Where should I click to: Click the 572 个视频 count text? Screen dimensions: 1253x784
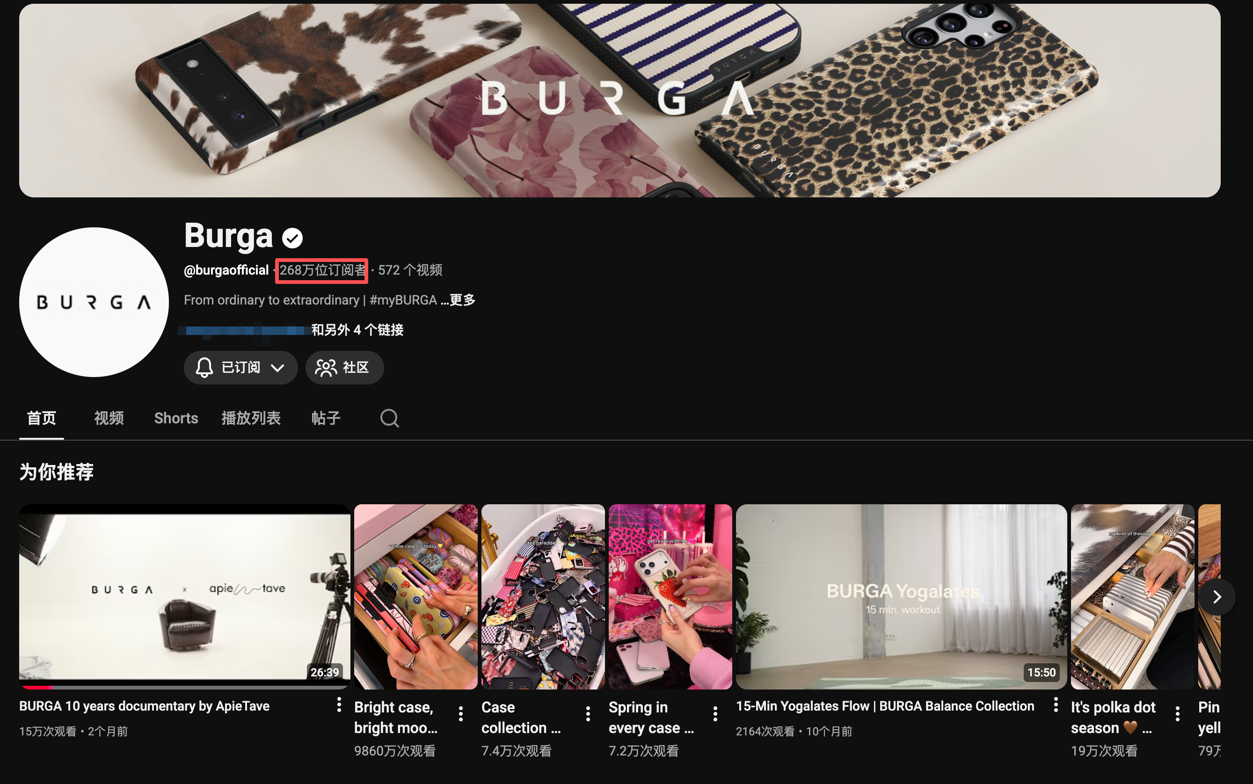click(410, 270)
